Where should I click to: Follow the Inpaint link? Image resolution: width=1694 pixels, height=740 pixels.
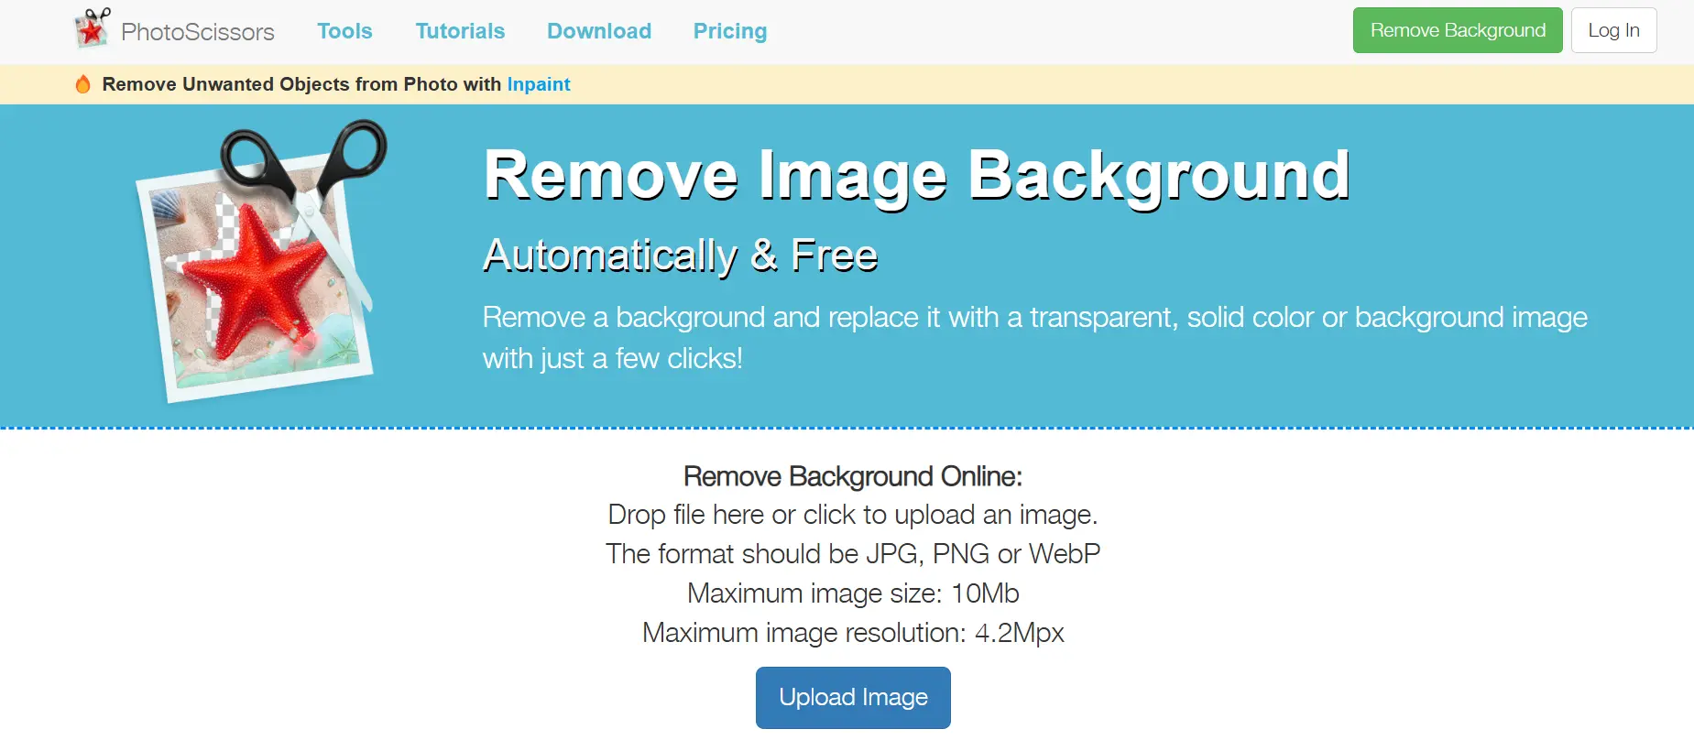pos(539,84)
